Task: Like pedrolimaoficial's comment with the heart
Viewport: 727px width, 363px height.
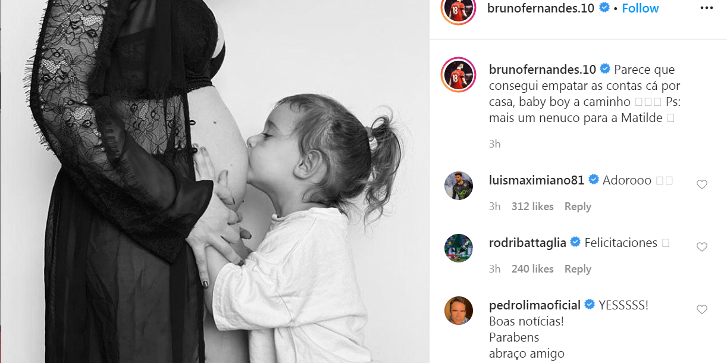Action: point(702,309)
